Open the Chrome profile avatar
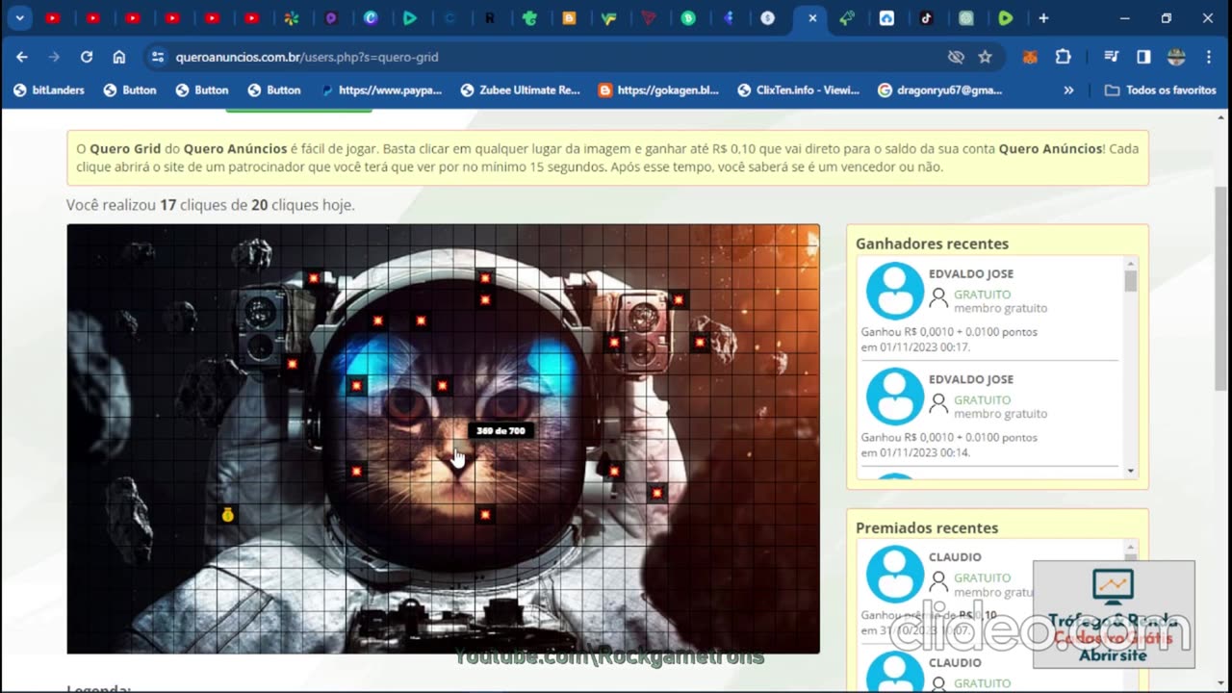Viewport: 1232px width, 693px height. pyautogui.click(x=1176, y=57)
